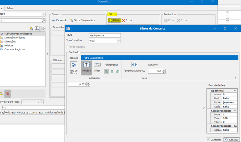Click the Bi logo icon in dialog title
Screen dimensions: 241x142
click(x=68, y=28)
